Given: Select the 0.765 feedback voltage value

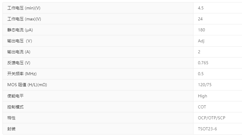Looking at the screenshot, I should tap(203, 63).
